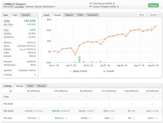Click the green Discuss button
This screenshot has width=163, height=123.
153,5
